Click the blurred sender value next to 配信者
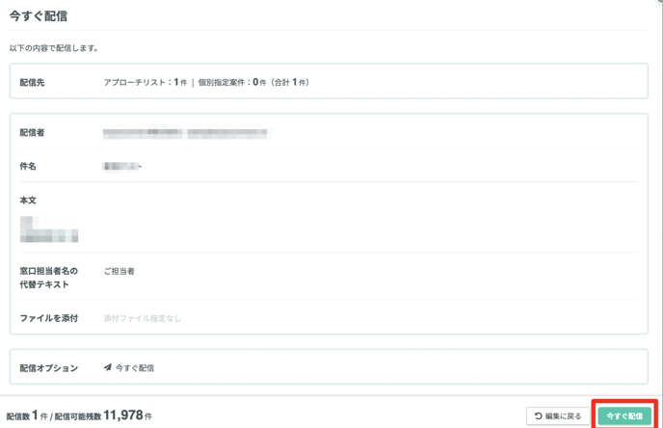 (x=185, y=133)
